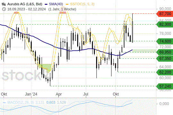Click the MACD value 0,603

(x=51, y=103)
